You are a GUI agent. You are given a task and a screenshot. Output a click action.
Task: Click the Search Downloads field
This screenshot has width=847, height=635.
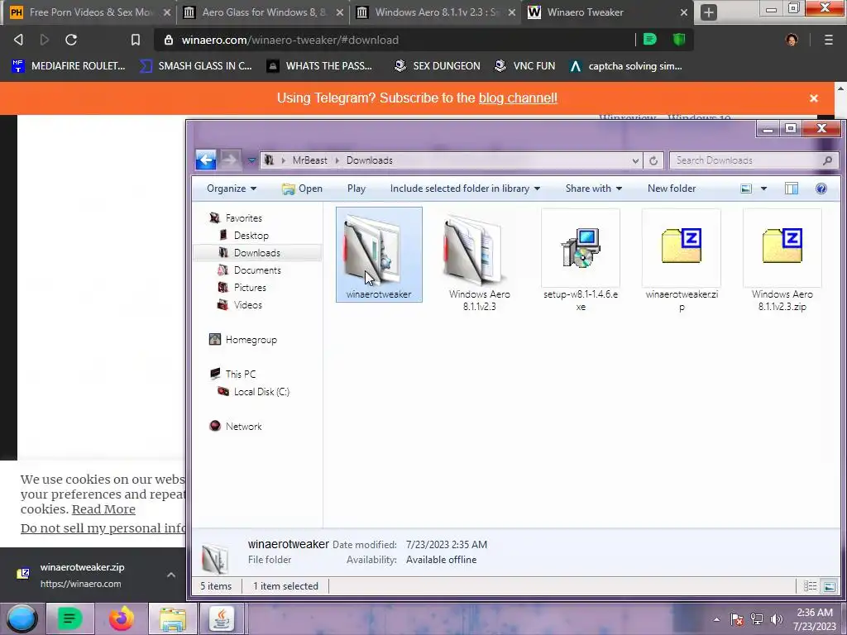coord(754,160)
